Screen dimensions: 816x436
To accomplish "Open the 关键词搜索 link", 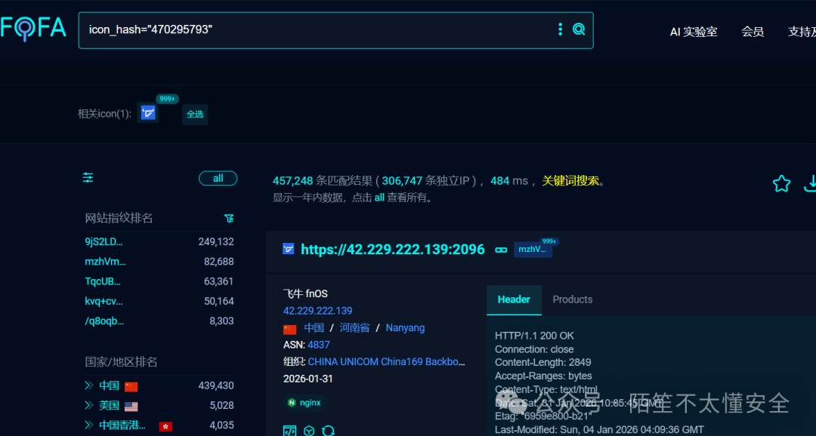I will [573, 180].
